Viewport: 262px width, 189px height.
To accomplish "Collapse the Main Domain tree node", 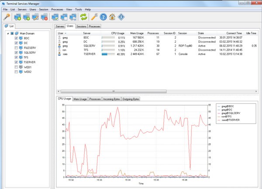I will pyautogui.click(x=8, y=34).
